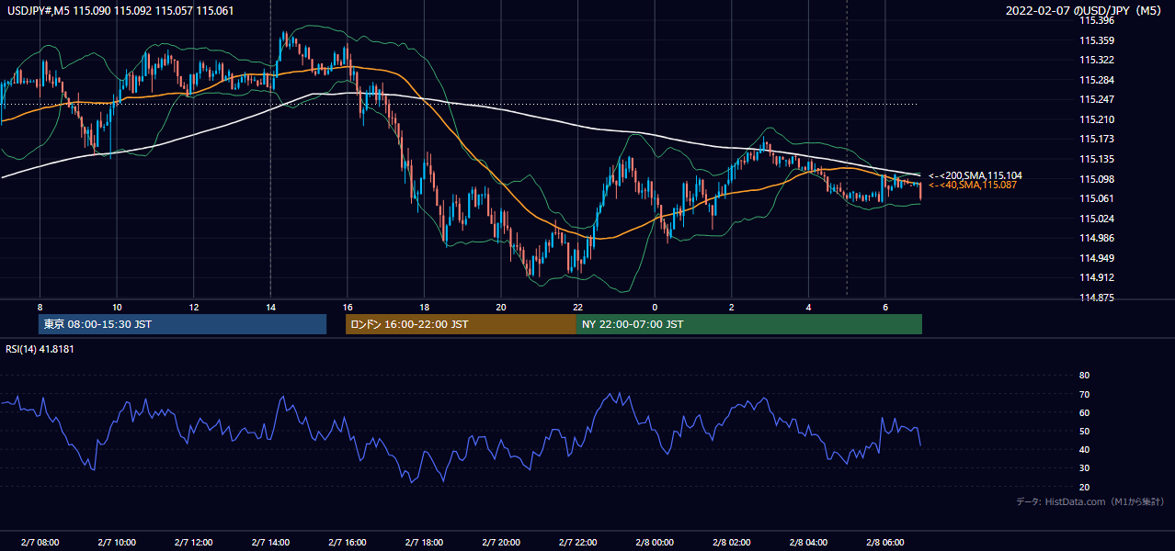Click price axis label 115.210
The height and width of the screenshot is (551, 1175).
[x=1096, y=119]
